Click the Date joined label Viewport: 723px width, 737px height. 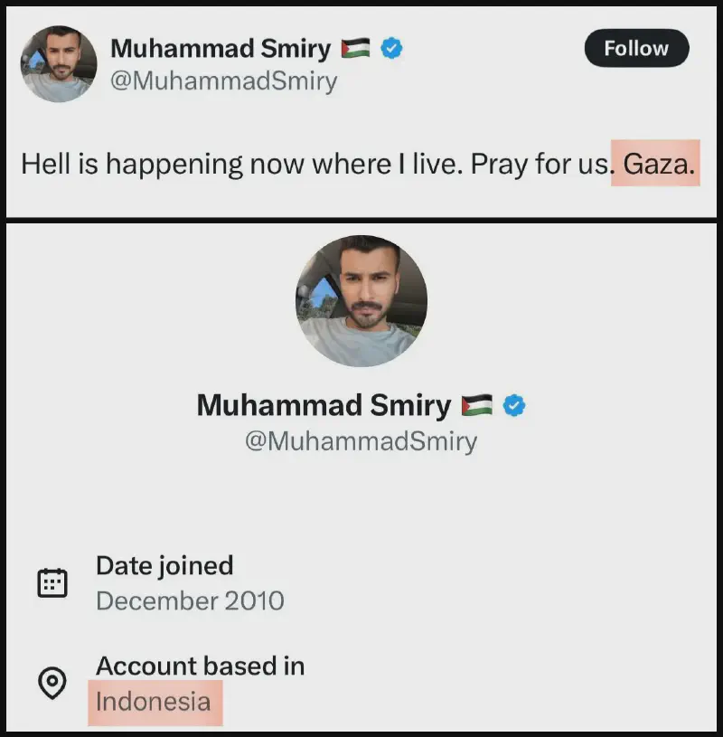[x=164, y=566]
